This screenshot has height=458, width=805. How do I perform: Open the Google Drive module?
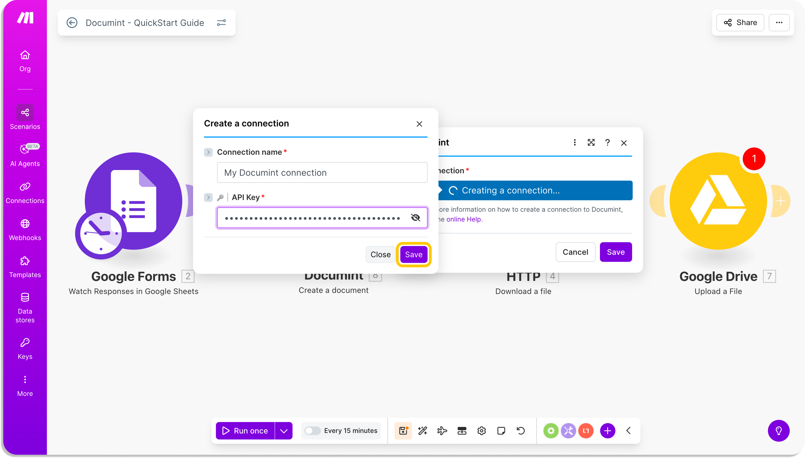pos(718,201)
